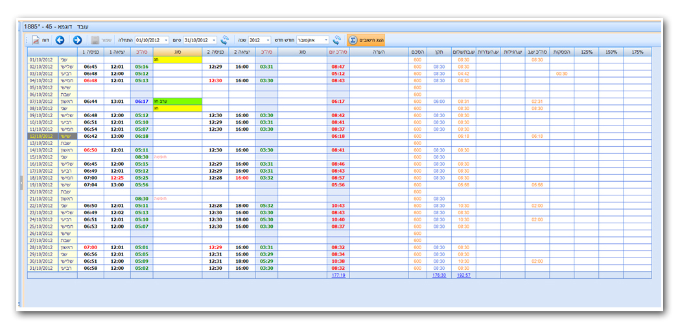Click the הערה column header

tap(379, 51)
